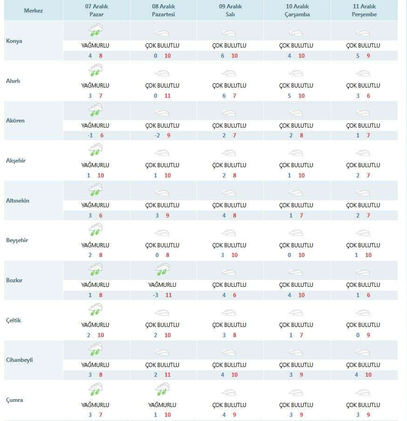Click Bozkır's rainy icon for 08 Aralık Pazartesi
407x421 pixels.
(x=163, y=271)
